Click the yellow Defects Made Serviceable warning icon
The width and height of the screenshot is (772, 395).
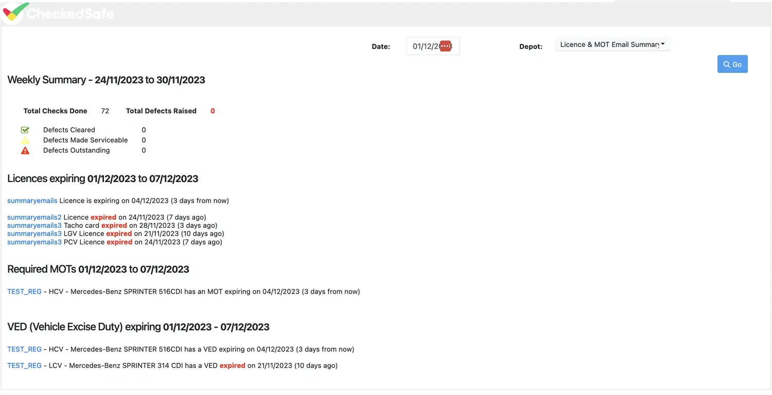[25, 140]
